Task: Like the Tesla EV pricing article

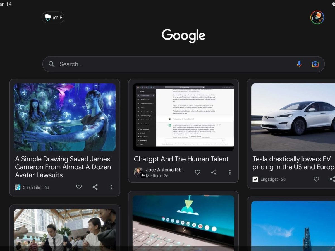Action: click(316, 179)
